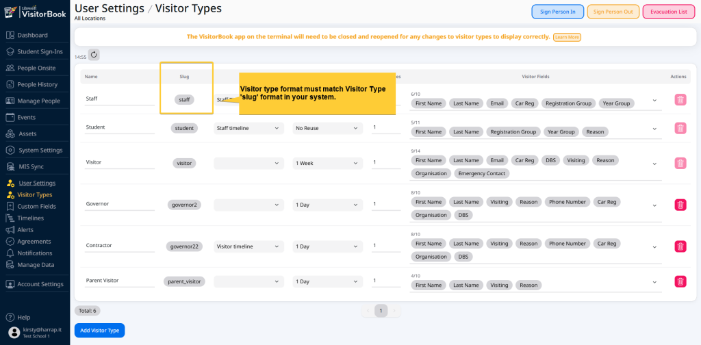Open Dashboard from the sidebar
701x345 pixels.
[32, 35]
